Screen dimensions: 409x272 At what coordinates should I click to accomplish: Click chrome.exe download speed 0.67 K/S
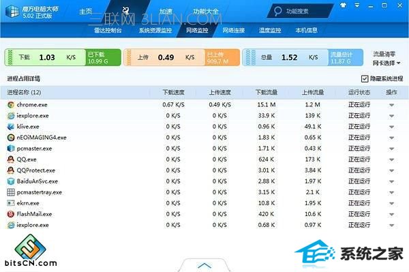[173, 105]
